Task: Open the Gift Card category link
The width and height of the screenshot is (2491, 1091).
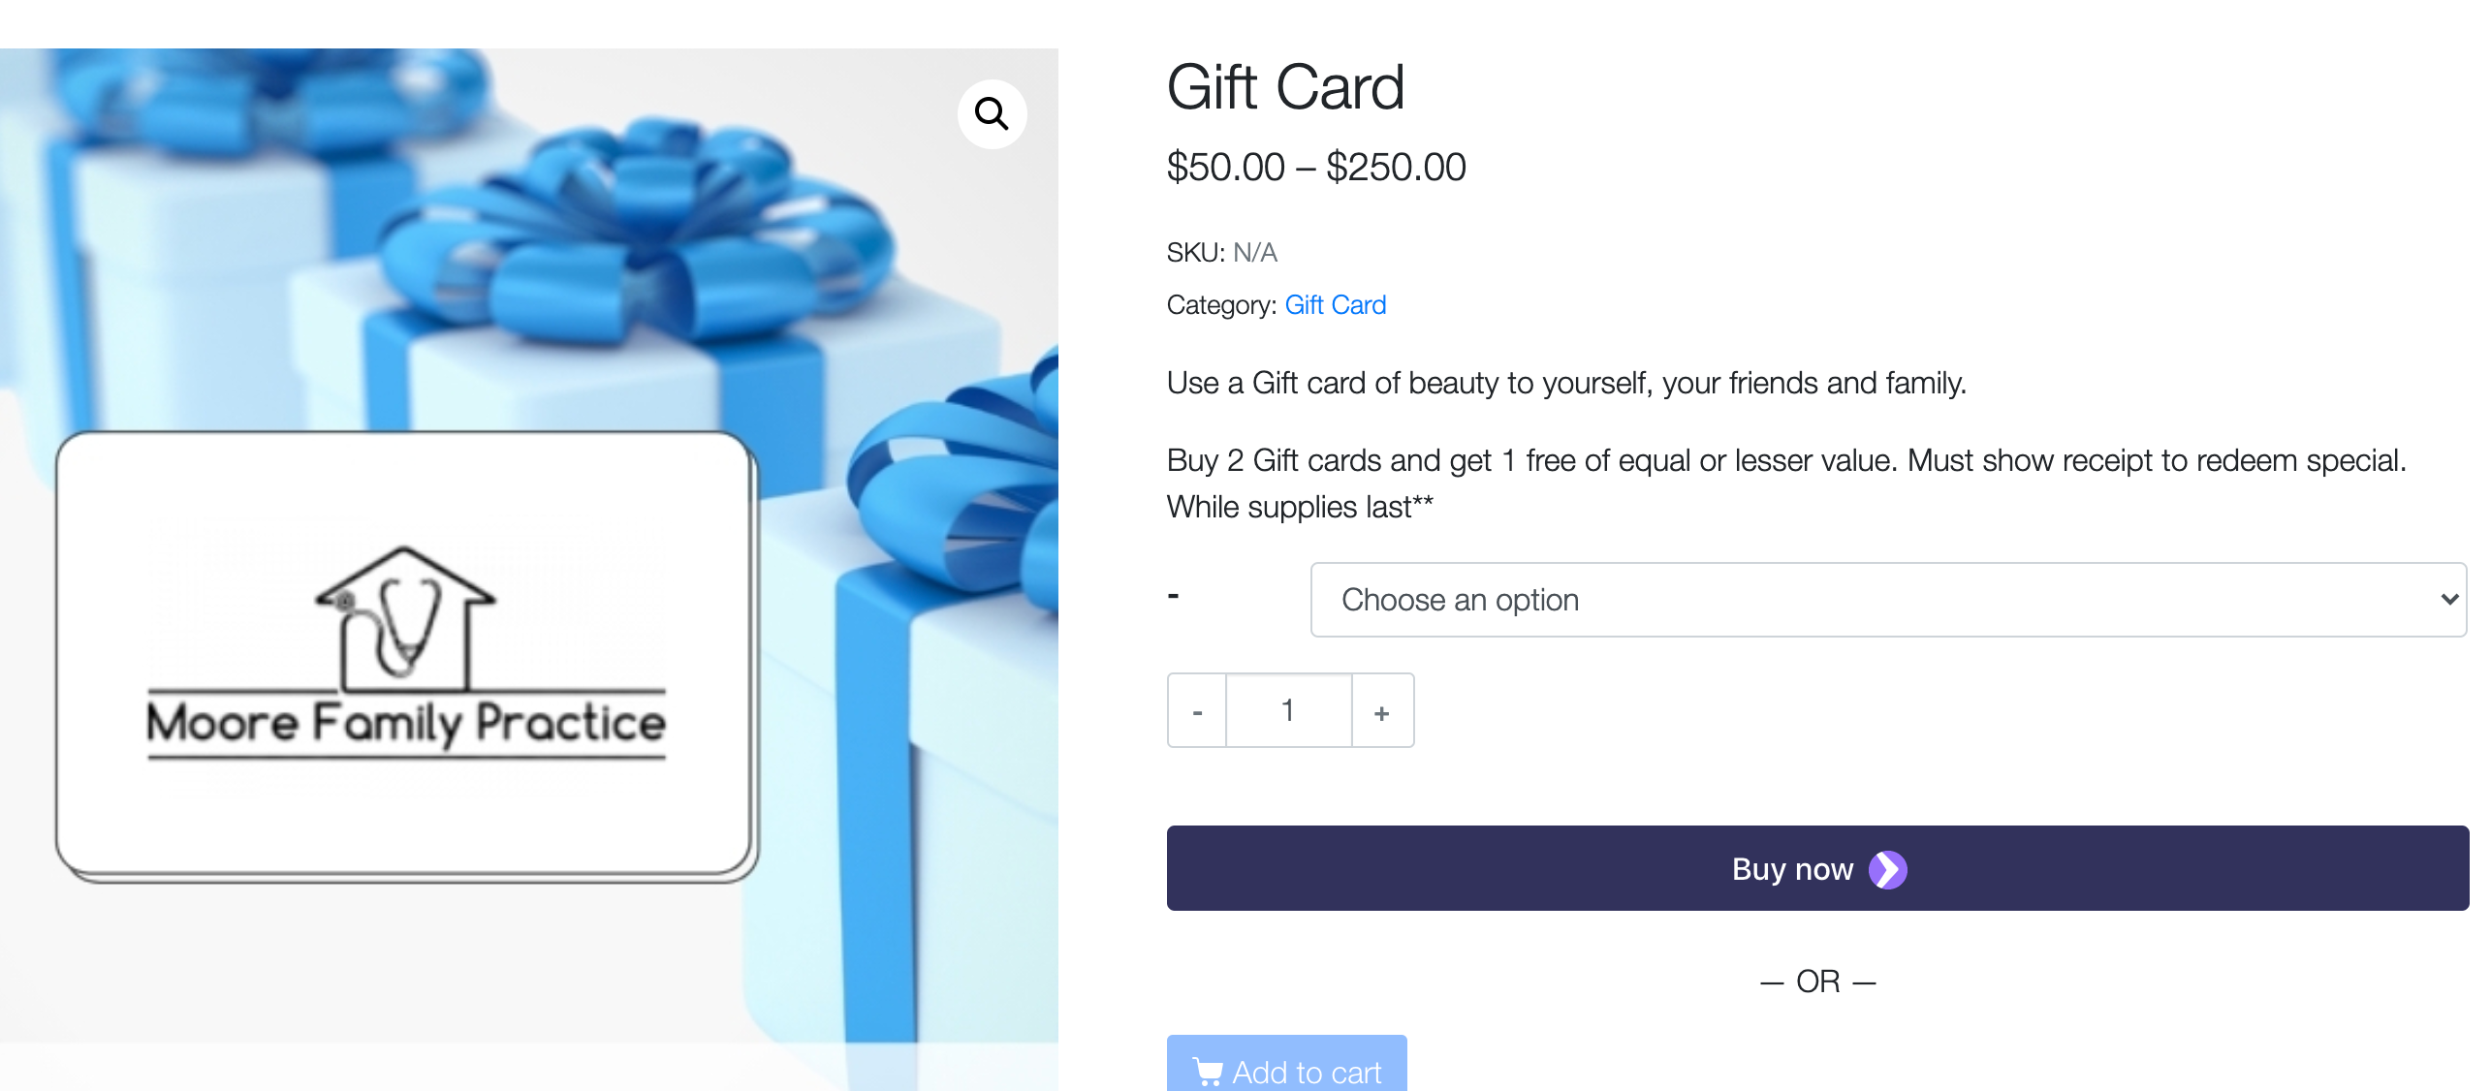Action: coord(1335,305)
